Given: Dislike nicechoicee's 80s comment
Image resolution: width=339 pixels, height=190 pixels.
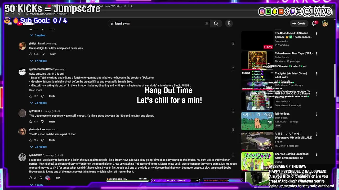Looking at the screenshot, I should (x=42, y=140).
